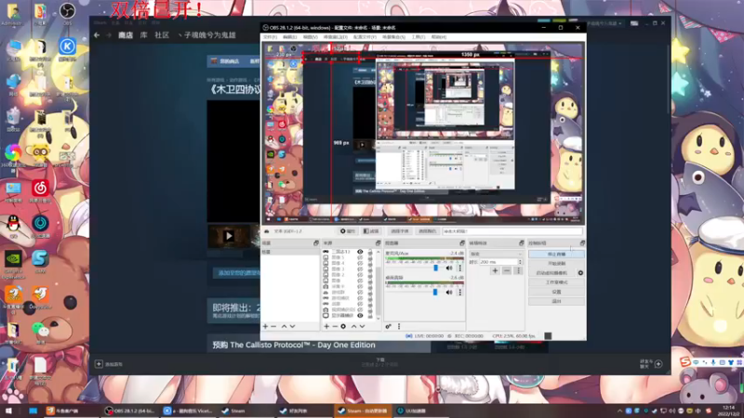Image resolution: width=744 pixels, height=418 pixels.
Task: Move selected source down in Sources
Action: point(362,327)
